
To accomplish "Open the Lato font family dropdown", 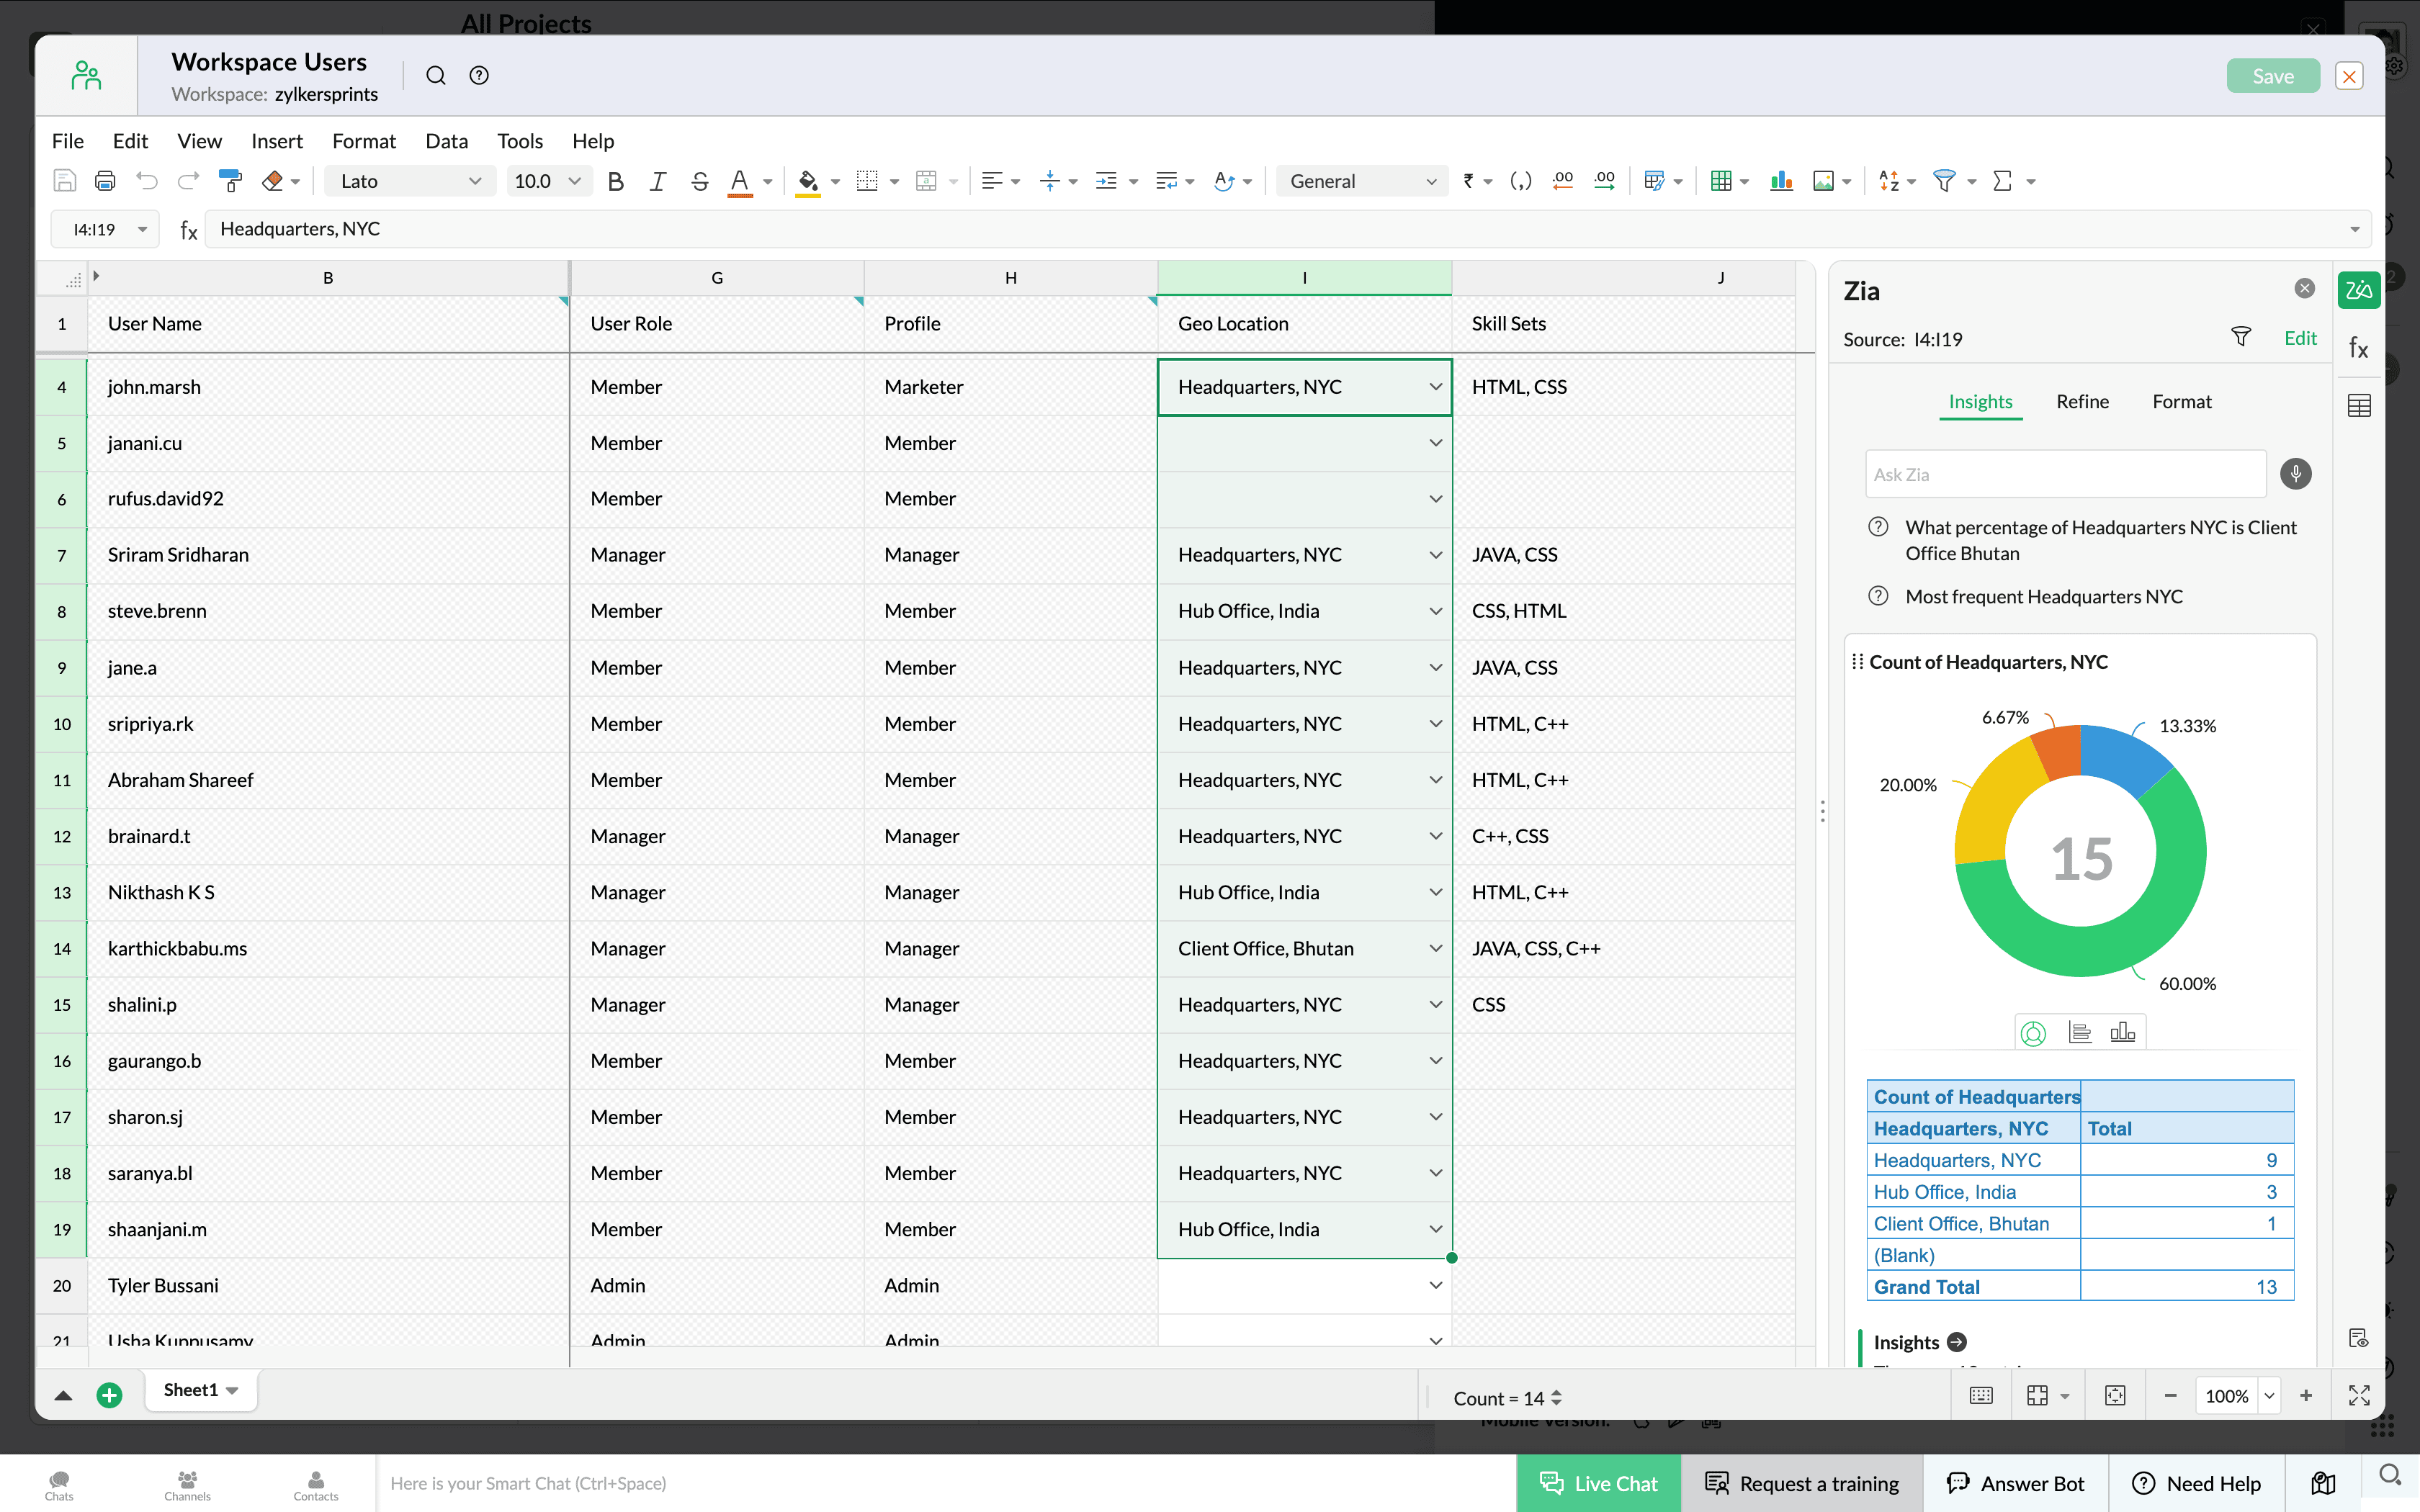I will click(x=410, y=181).
